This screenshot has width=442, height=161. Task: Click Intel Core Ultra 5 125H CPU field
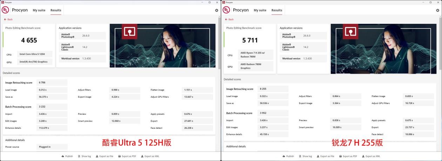(x=35, y=54)
